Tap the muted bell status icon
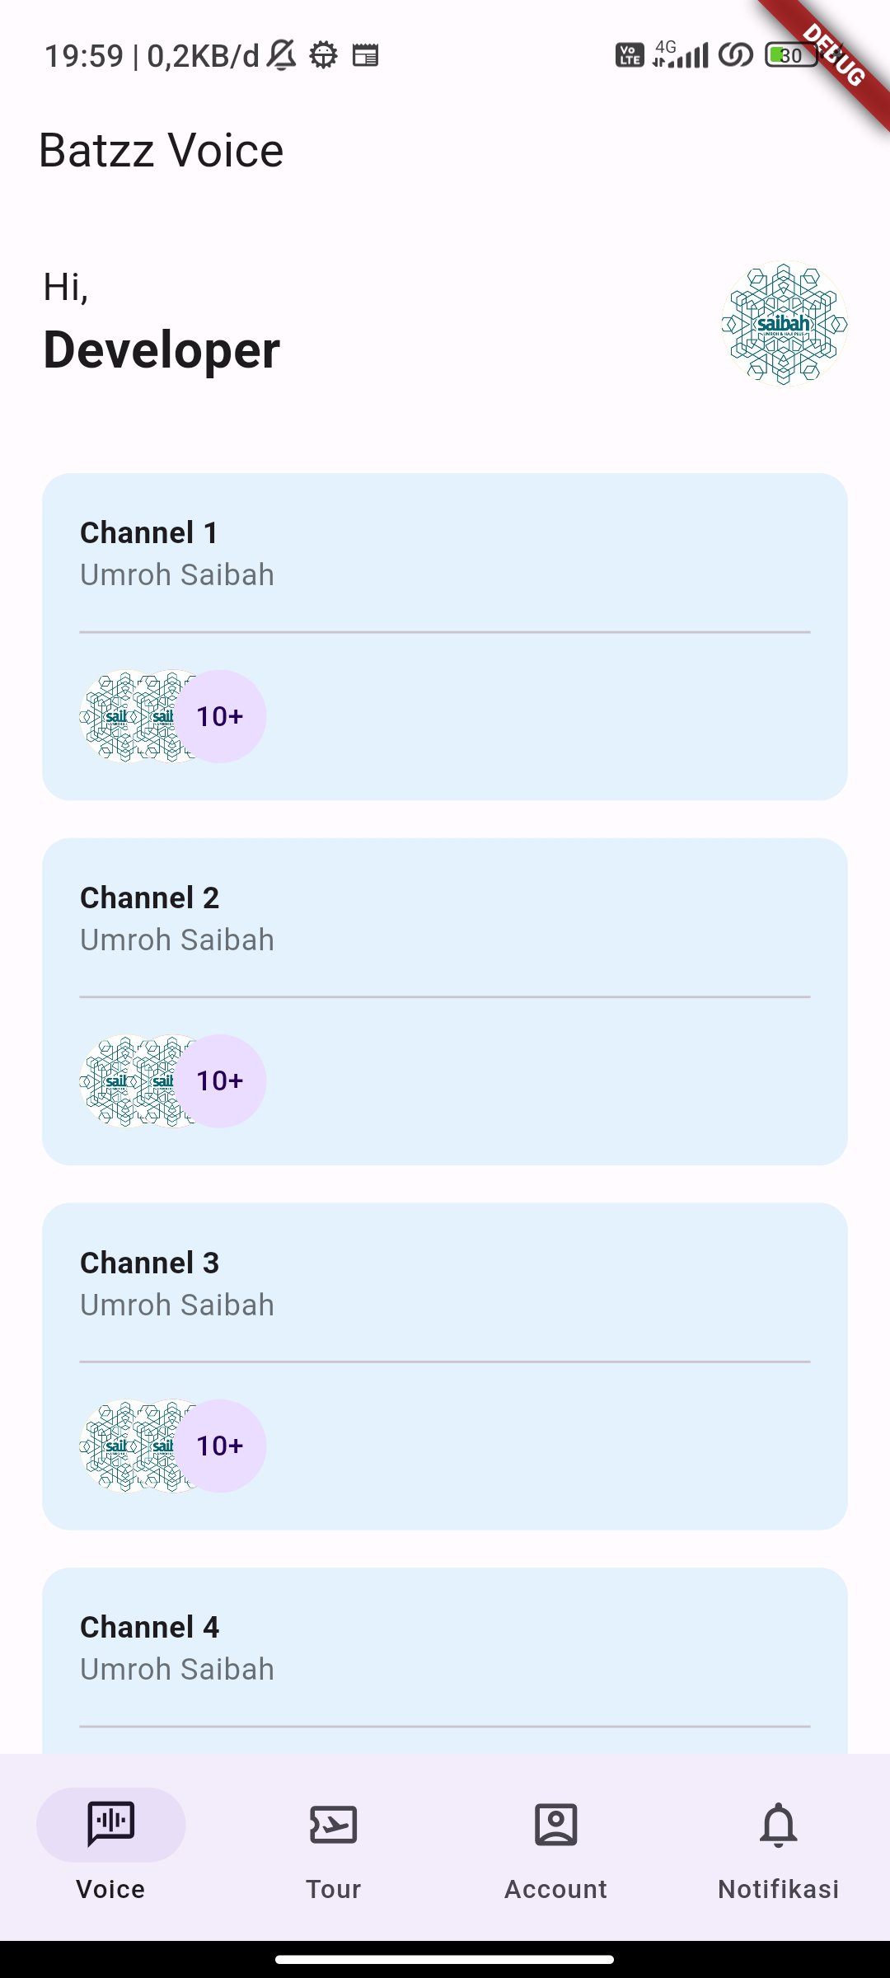890x1978 pixels. [282, 55]
